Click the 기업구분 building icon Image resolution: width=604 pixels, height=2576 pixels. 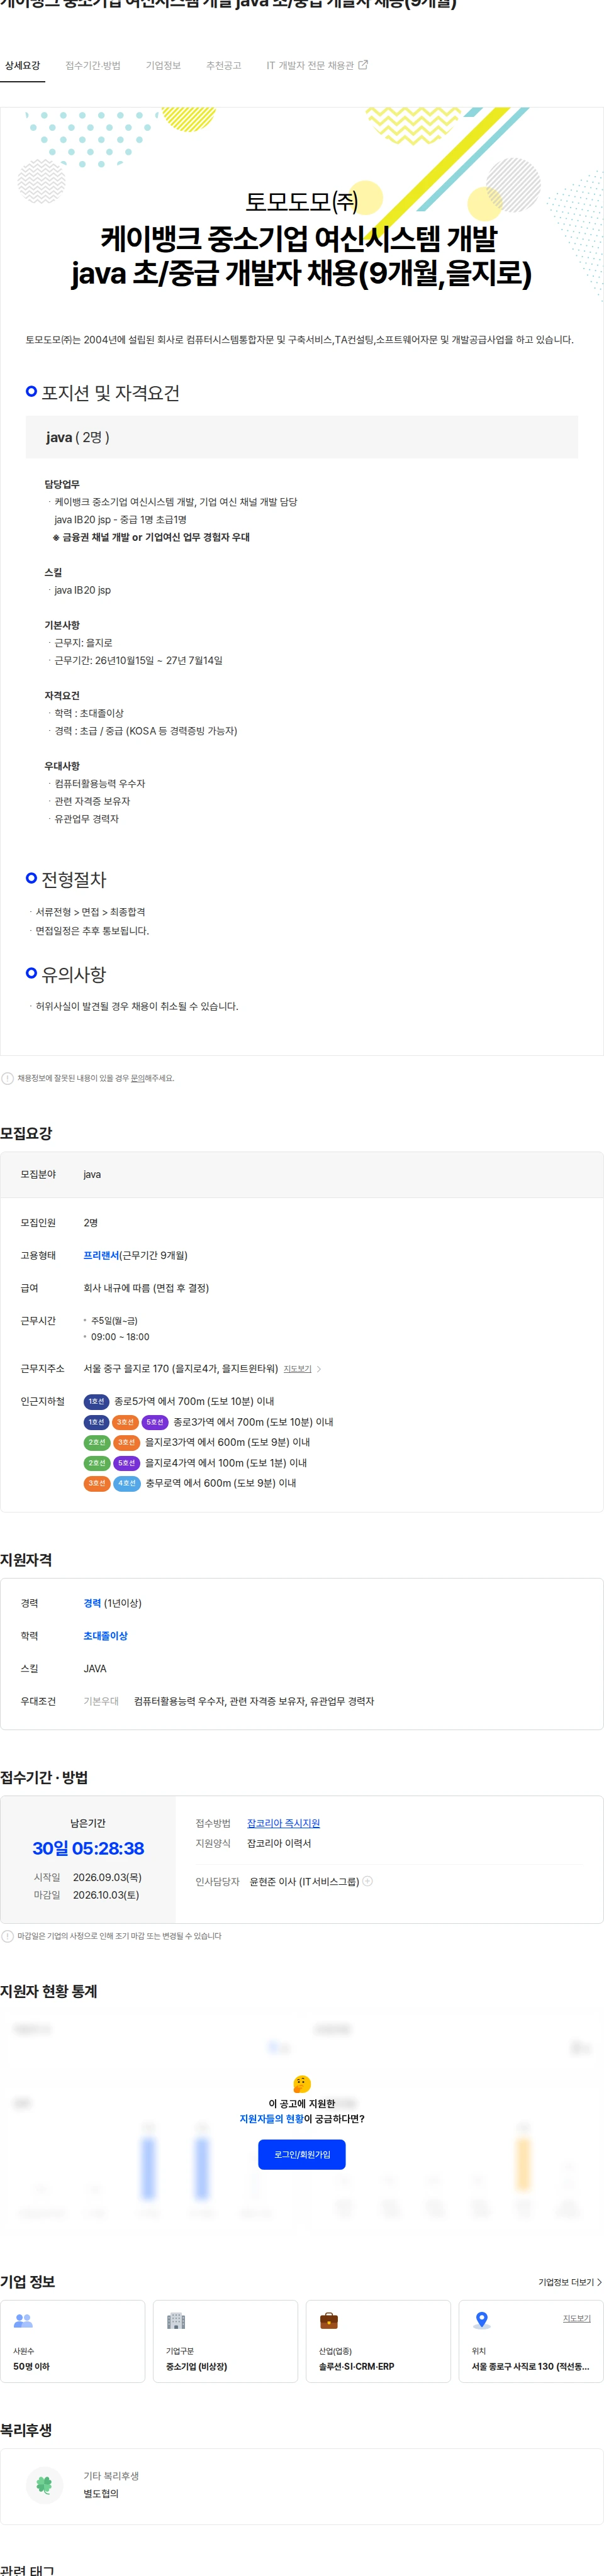click(x=176, y=2320)
